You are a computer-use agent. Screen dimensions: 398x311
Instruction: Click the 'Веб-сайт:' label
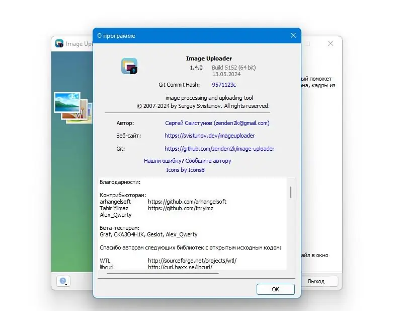(129, 136)
